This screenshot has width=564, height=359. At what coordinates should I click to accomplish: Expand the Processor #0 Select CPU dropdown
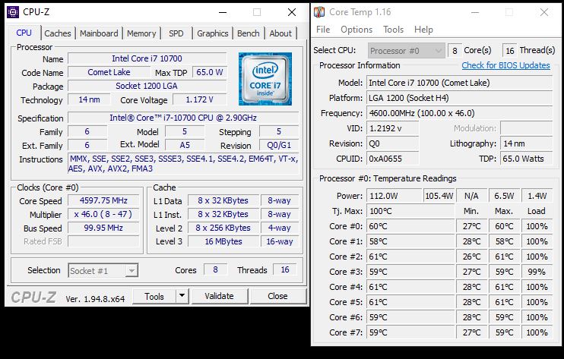click(406, 50)
